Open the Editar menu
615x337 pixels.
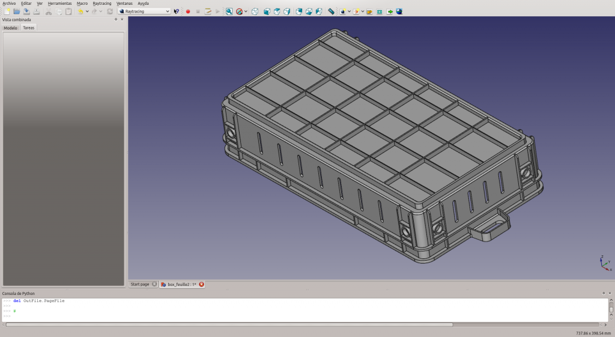(26, 3)
